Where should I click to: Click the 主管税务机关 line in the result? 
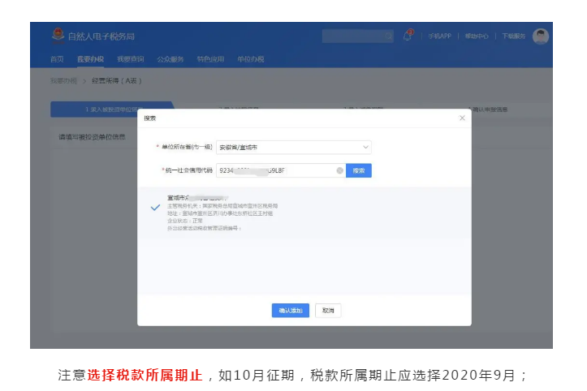[222, 206]
